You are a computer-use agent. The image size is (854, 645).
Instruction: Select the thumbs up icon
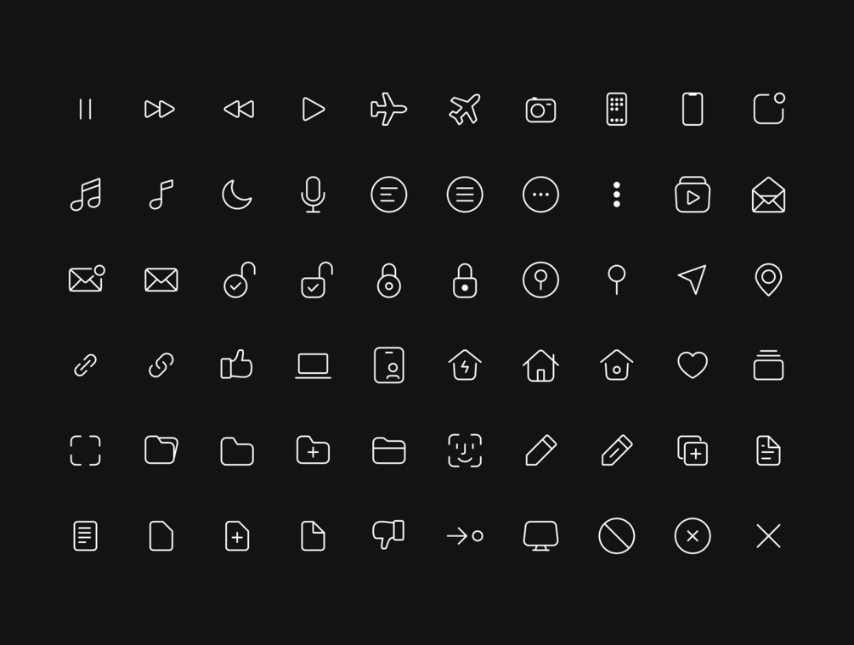click(236, 364)
